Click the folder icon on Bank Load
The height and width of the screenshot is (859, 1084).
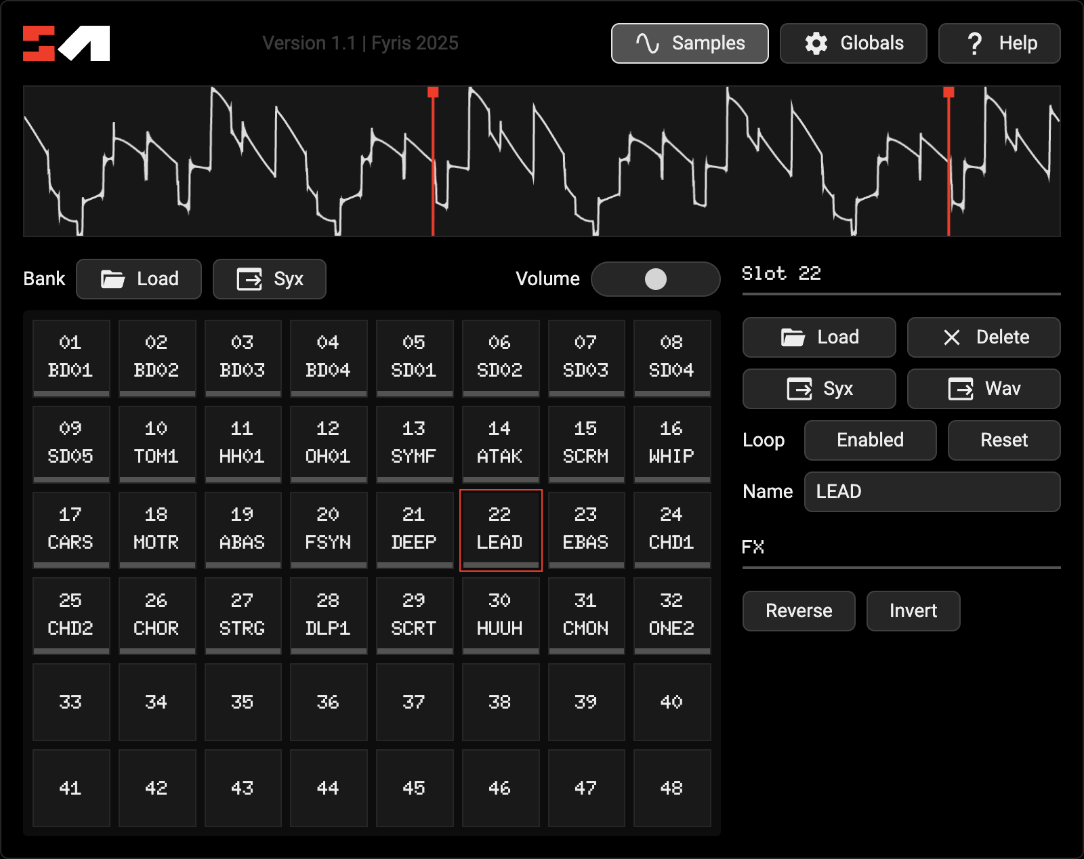[112, 279]
